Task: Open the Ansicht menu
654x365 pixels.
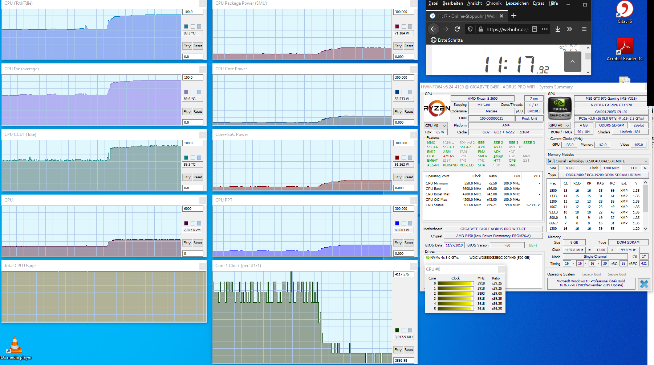Action: [x=475, y=3]
